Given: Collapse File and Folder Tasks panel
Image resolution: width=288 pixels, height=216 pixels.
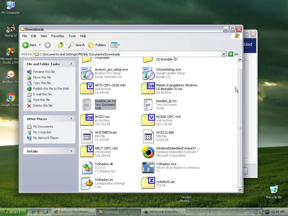Looking at the screenshot, I should [71, 64].
